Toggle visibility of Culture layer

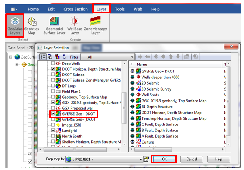coord(133,142)
